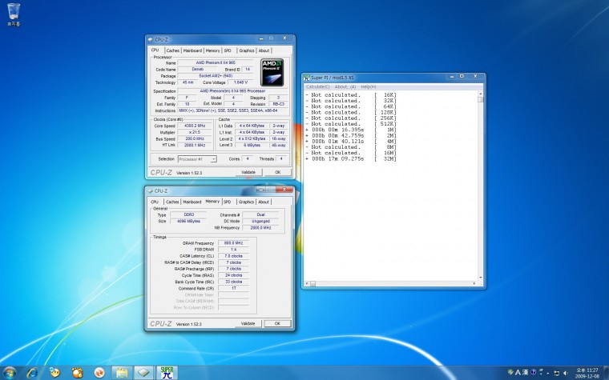
Task: Click OK in the CPU tab window
Action: [278, 172]
